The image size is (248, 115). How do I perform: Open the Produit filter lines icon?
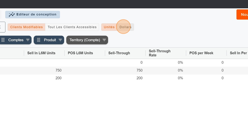pos(60,40)
